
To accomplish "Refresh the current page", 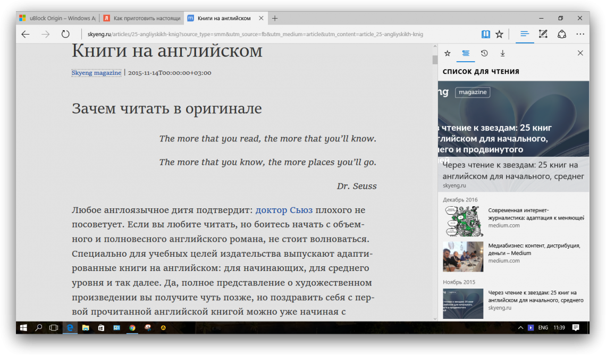I will click(x=64, y=33).
